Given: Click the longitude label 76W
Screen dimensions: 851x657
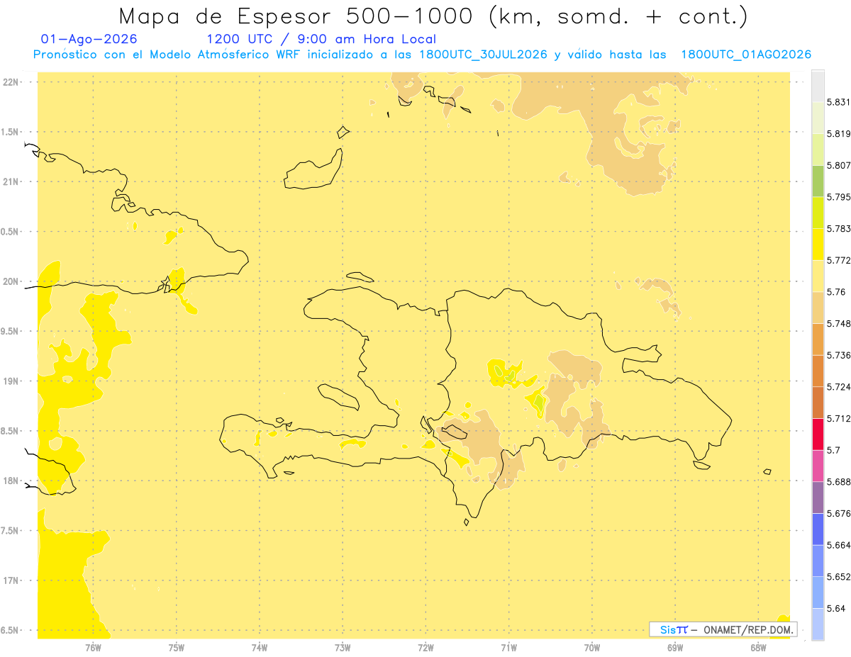Looking at the screenshot, I should (93, 648).
